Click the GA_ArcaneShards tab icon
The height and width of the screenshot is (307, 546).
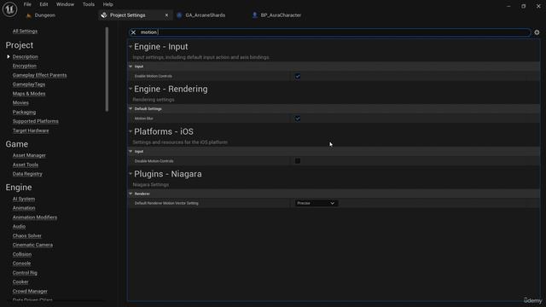(x=179, y=15)
